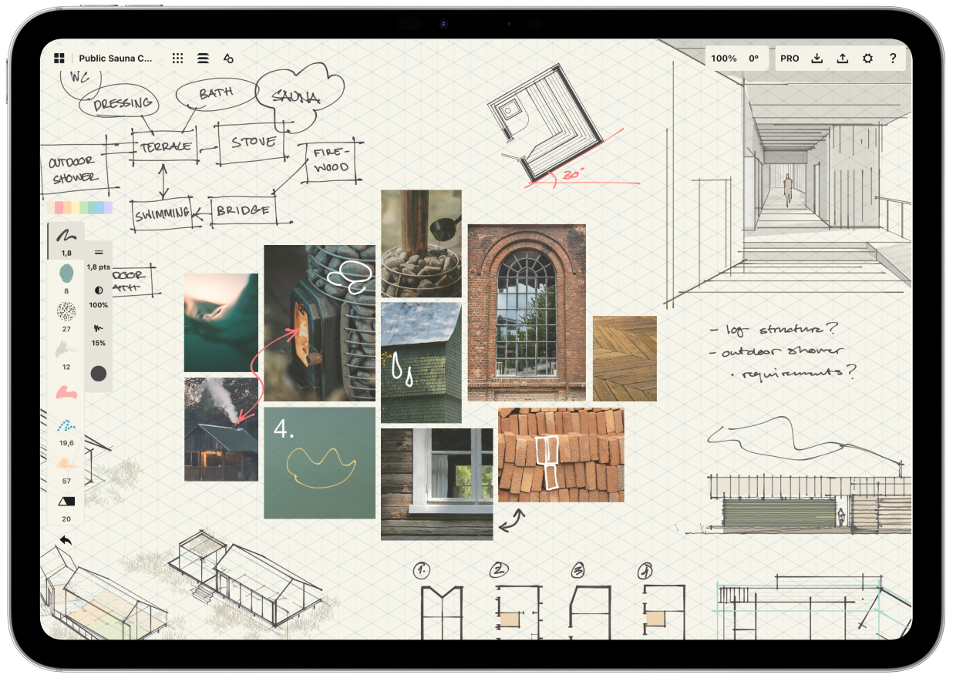
Task: Select the pink marker brush
Action: pyautogui.click(x=66, y=393)
